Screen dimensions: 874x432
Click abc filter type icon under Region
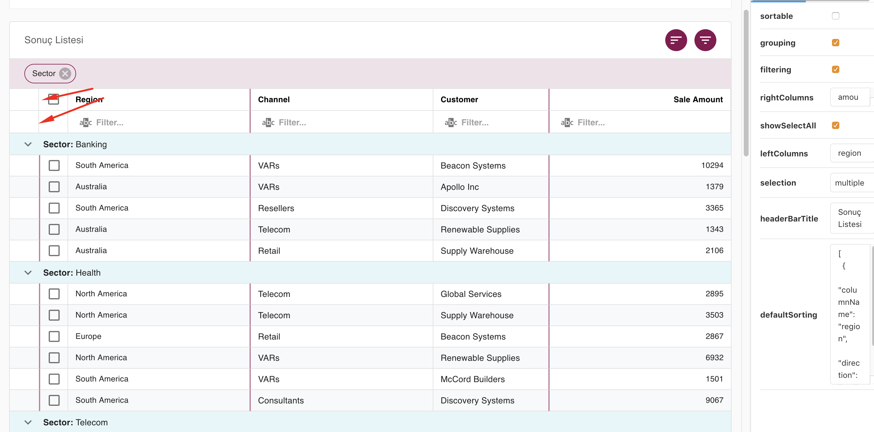pyautogui.click(x=86, y=122)
